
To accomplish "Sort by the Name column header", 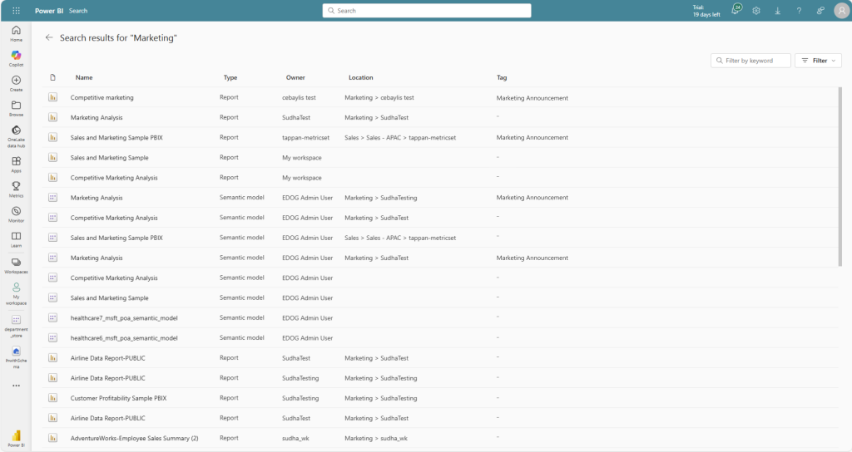I will point(84,77).
